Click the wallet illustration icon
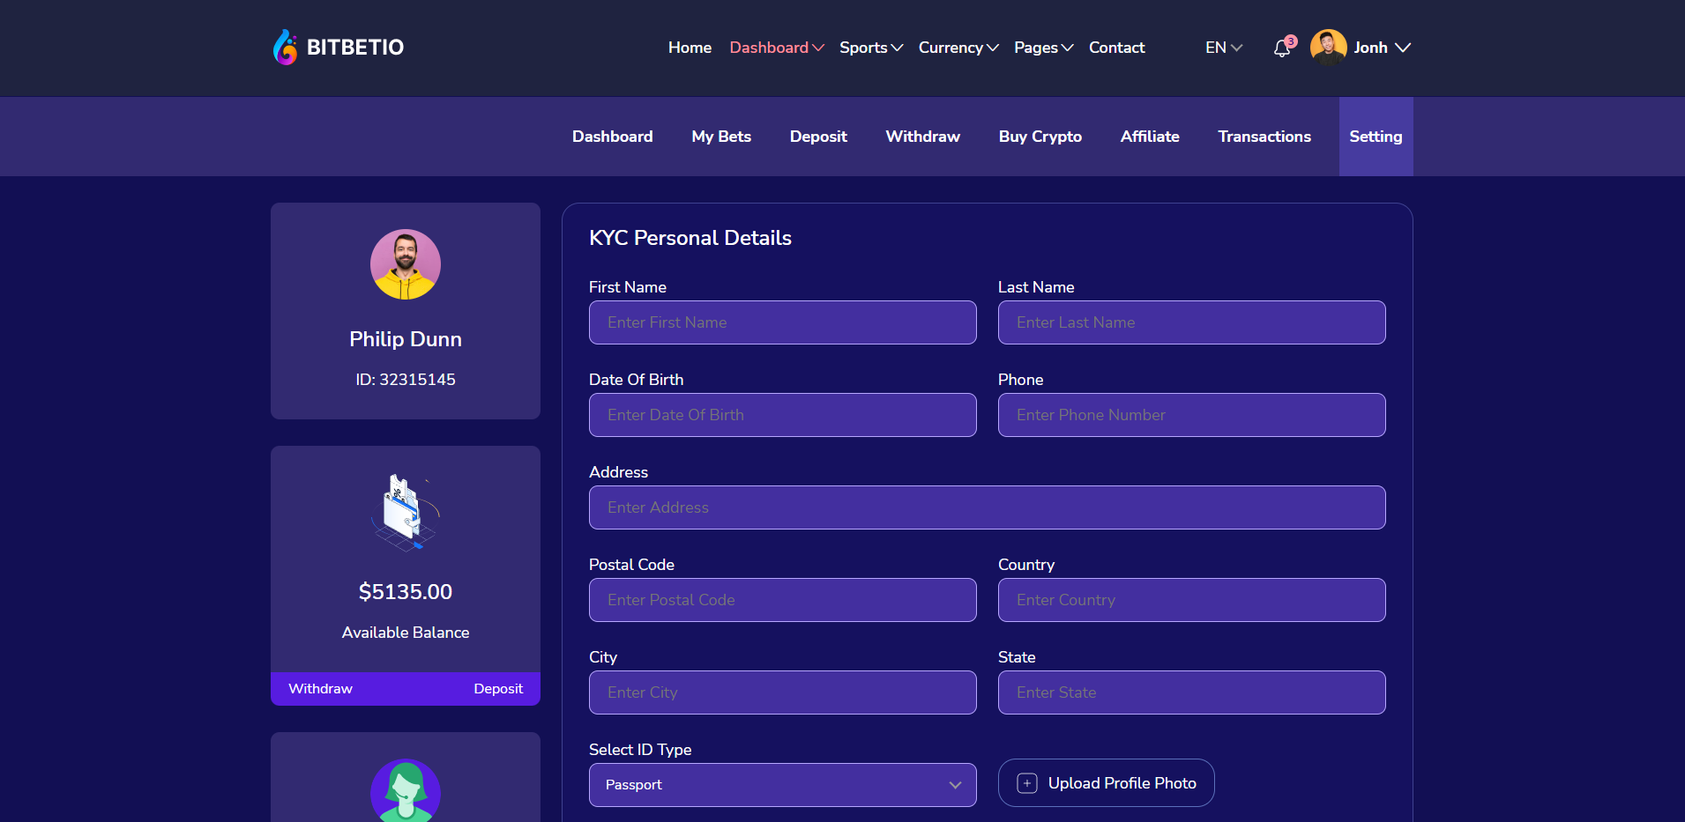This screenshot has height=822, width=1685. coord(406,513)
